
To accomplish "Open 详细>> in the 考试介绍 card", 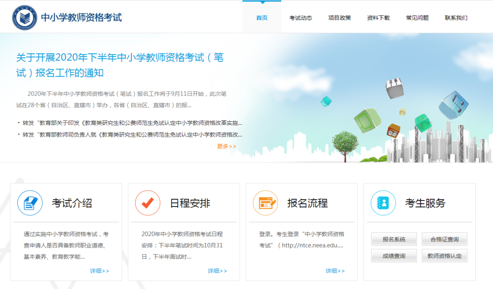I will tap(100, 271).
